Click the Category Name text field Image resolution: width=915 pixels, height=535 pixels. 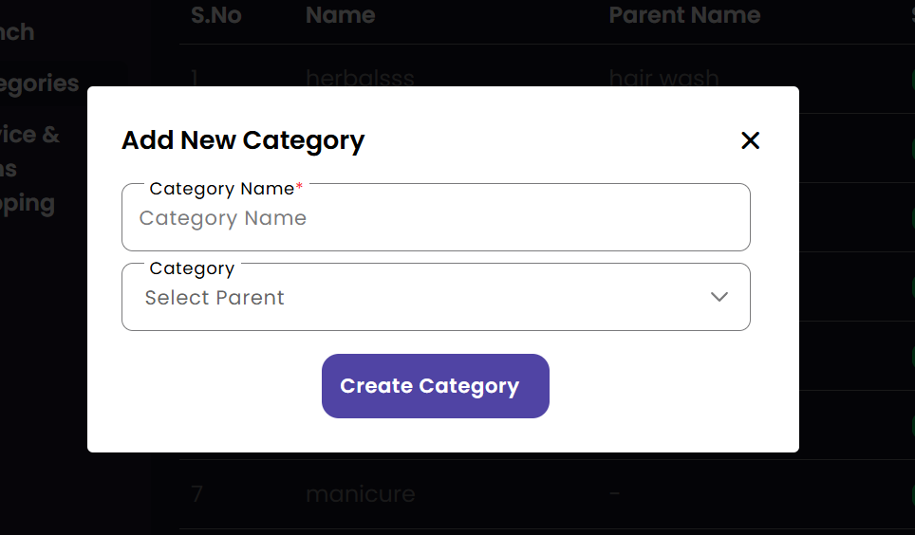coord(436,218)
